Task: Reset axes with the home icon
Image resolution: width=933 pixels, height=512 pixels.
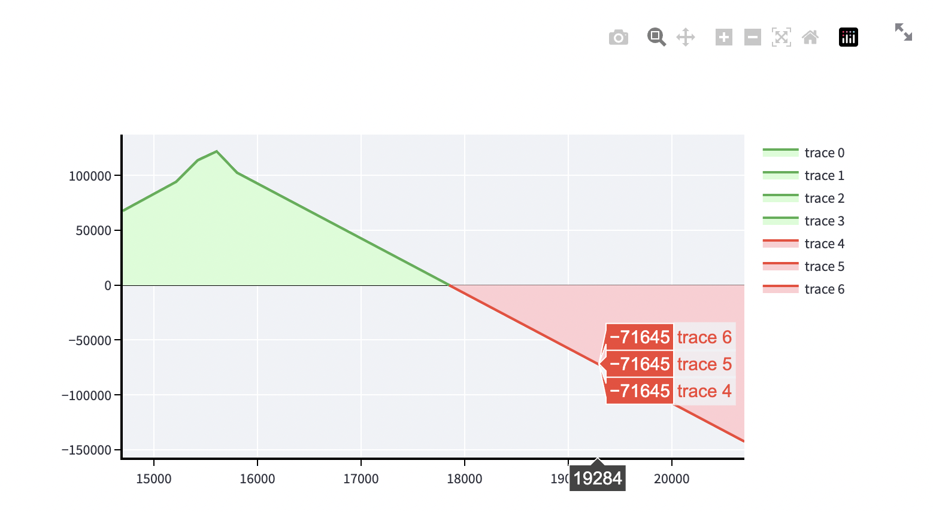Action: (x=810, y=37)
